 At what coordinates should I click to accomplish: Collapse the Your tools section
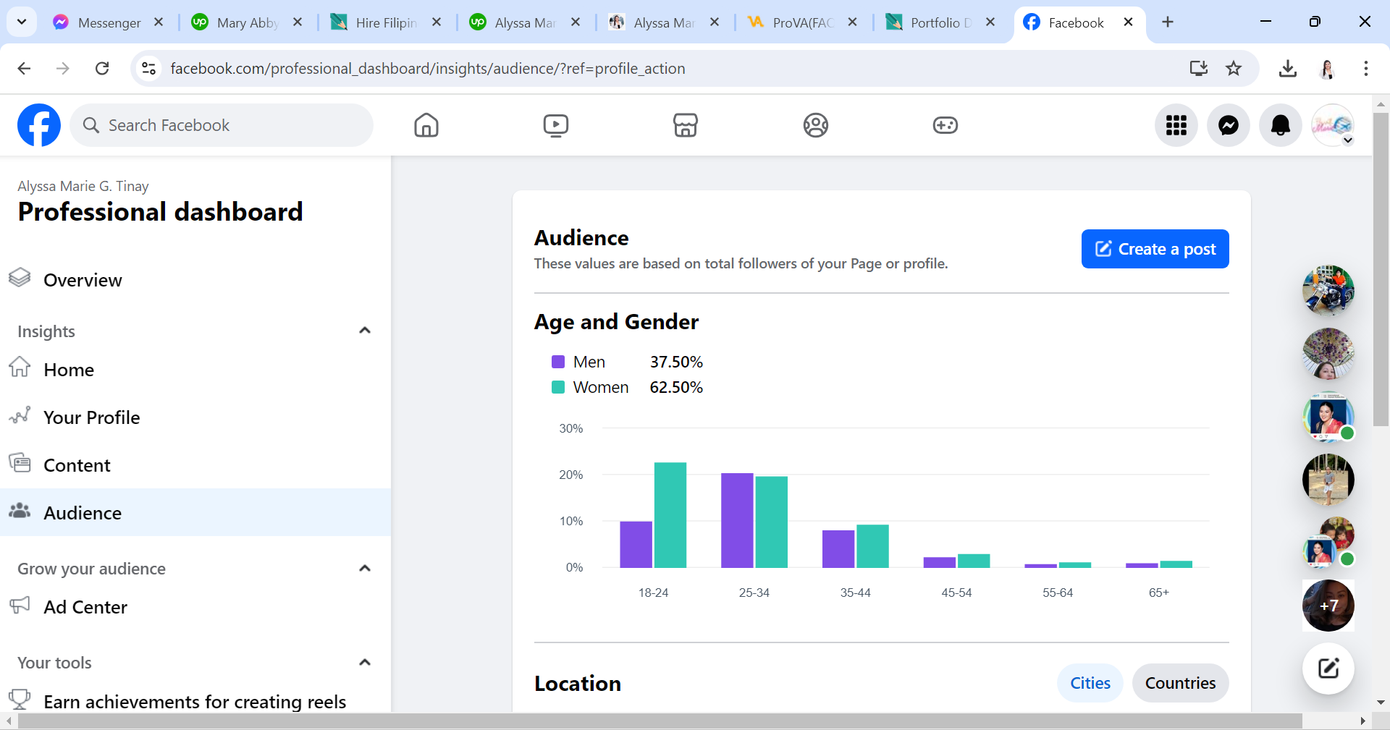[x=365, y=663]
